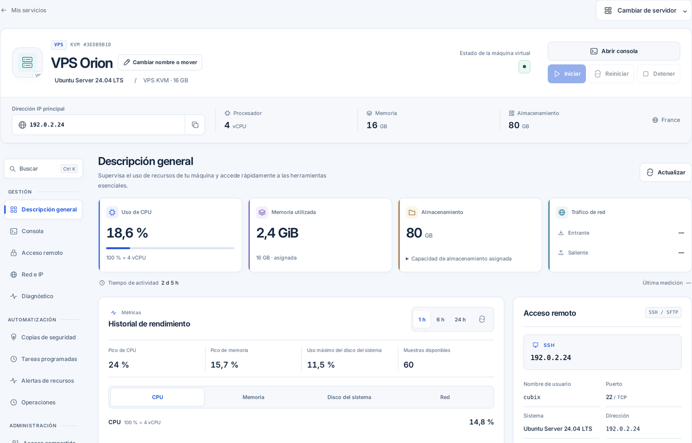Click the Memoria utilizada layers icon
The image size is (692, 443).
[x=262, y=212]
